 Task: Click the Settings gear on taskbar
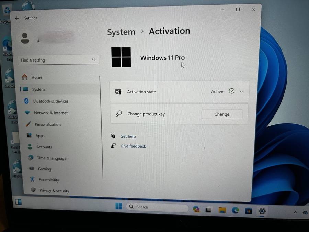coord(262,211)
